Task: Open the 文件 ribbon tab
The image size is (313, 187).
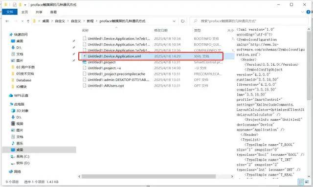Action: [x=10, y=12]
